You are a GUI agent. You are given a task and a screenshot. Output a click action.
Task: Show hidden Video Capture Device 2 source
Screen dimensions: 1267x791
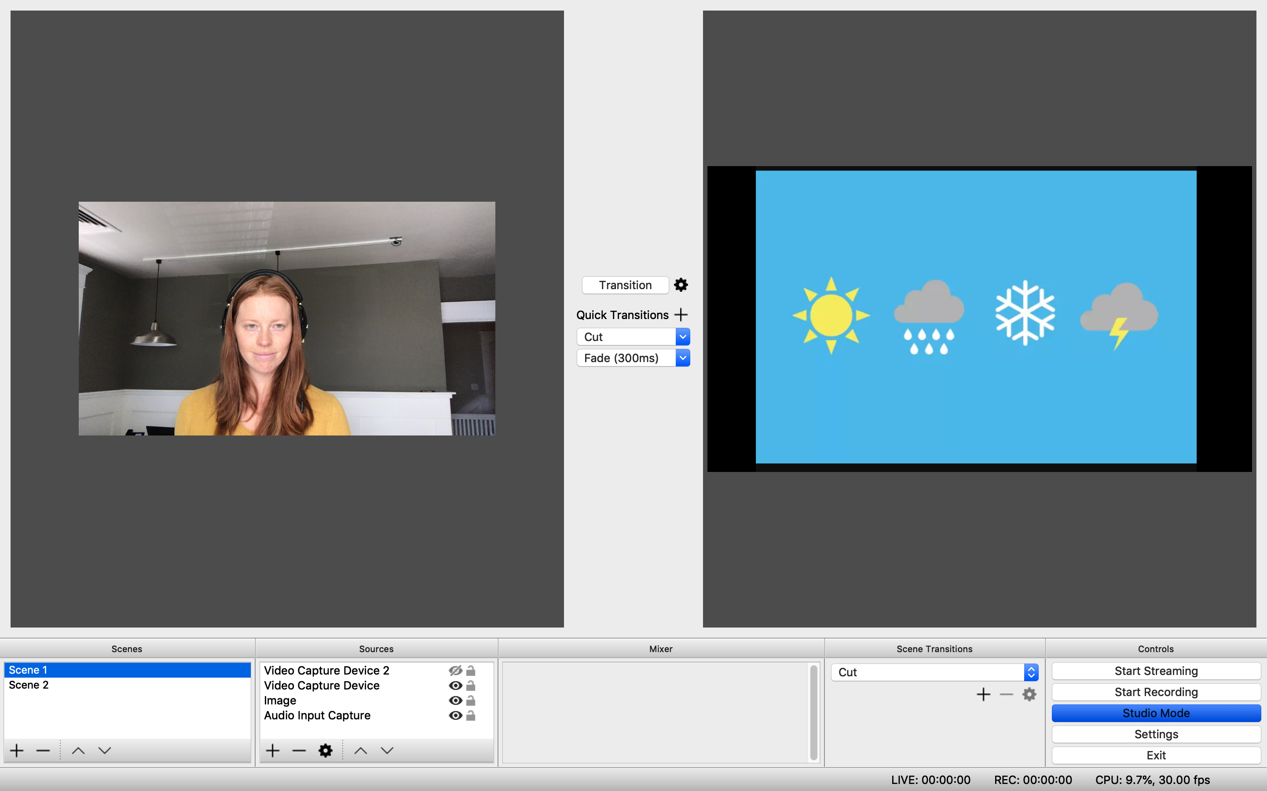455,671
